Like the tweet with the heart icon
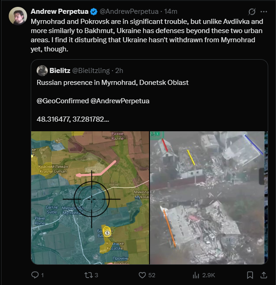This screenshot has width=276, height=285. coord(143,275)
